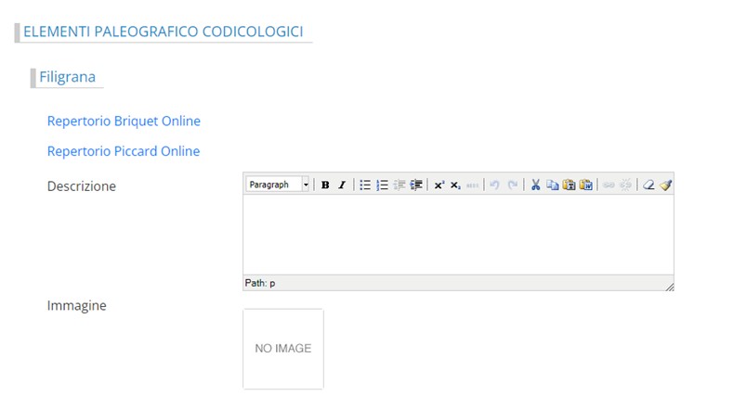The image size is (747, 396).
Task: Insert a numbered list
Action: tap(382, 185)
